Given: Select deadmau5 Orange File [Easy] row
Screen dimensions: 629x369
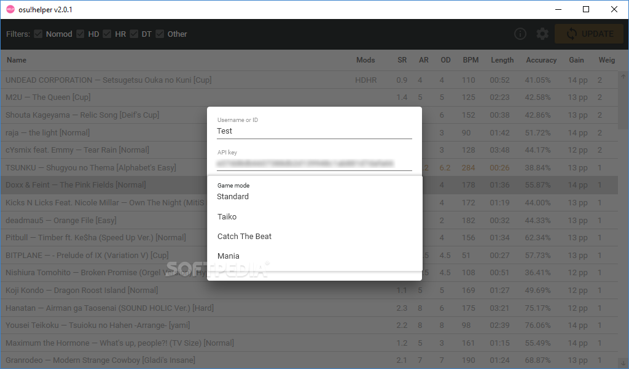Looking at the screenshot, I should click(310, 220).
